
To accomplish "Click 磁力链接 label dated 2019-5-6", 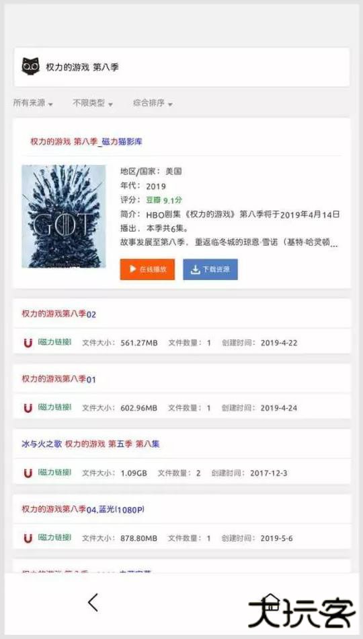I will (54, 537).
